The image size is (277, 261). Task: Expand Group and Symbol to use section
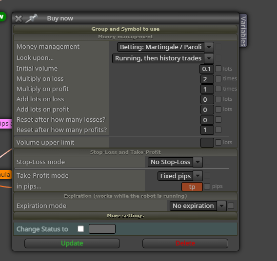[x=125, y=29]
